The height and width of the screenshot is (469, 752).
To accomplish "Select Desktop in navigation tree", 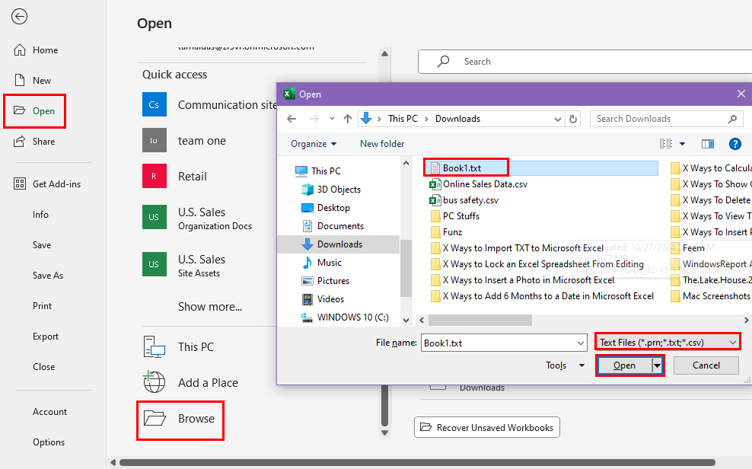I will click(325, 208).
